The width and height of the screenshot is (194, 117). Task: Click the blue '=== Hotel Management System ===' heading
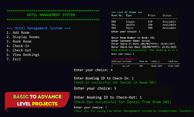tap(39, 28)
